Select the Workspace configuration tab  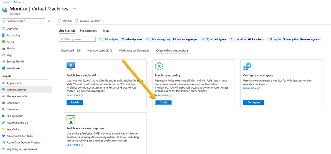click(x=134, y=50)
